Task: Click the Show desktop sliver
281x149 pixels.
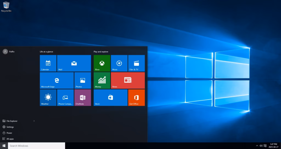Action: [280, 146]
